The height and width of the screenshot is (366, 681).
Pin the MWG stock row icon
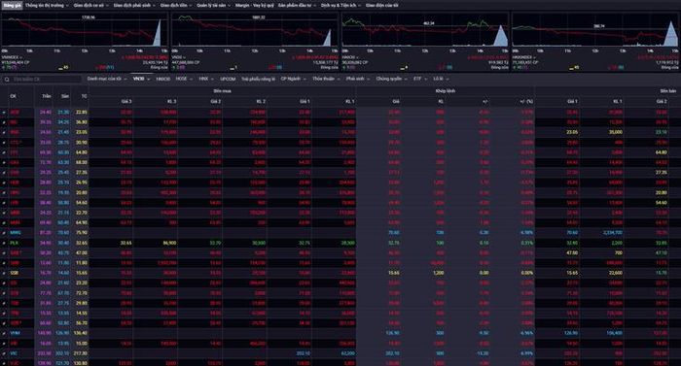coord(4,233)
